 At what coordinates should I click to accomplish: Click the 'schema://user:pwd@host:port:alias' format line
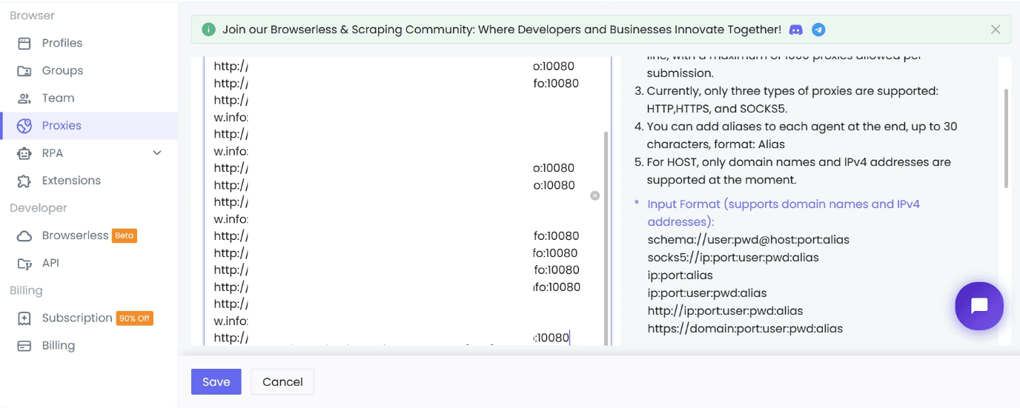[748, 240]
